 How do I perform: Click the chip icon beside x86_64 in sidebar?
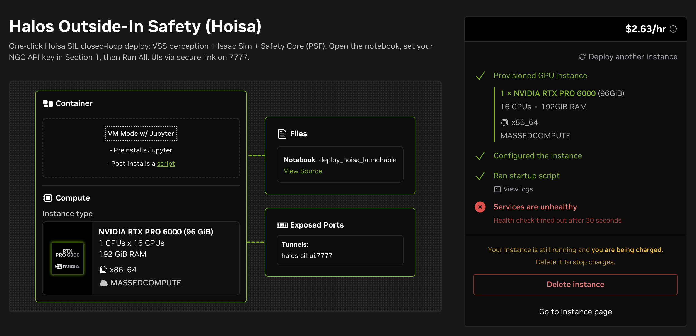505,122
